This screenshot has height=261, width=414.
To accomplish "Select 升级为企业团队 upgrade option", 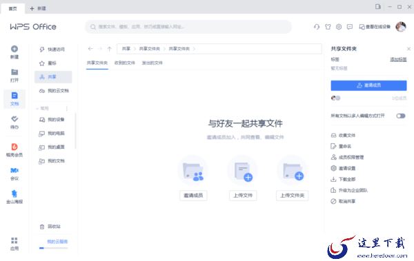I will point(349,190).
